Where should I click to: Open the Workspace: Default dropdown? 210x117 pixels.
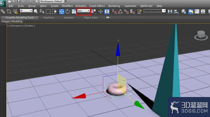52,1
